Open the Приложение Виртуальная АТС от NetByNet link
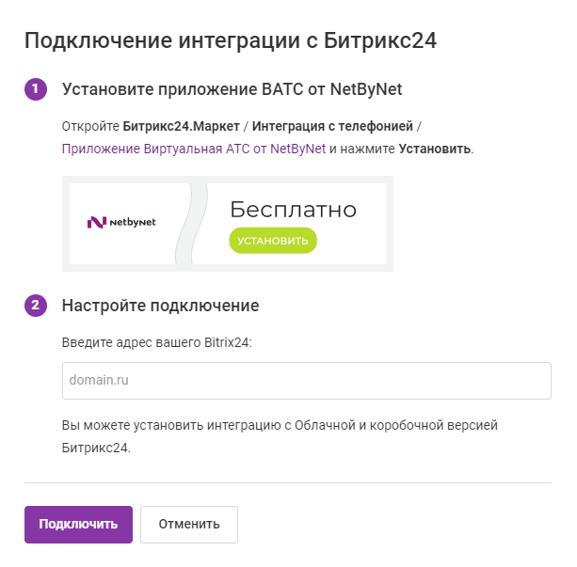Image resolution: width=577 pixels, height=567 pixels. pos(193,149)
